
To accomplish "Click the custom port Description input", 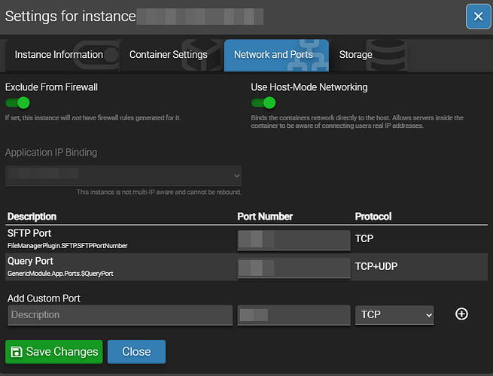I will [x=120, y=315].
